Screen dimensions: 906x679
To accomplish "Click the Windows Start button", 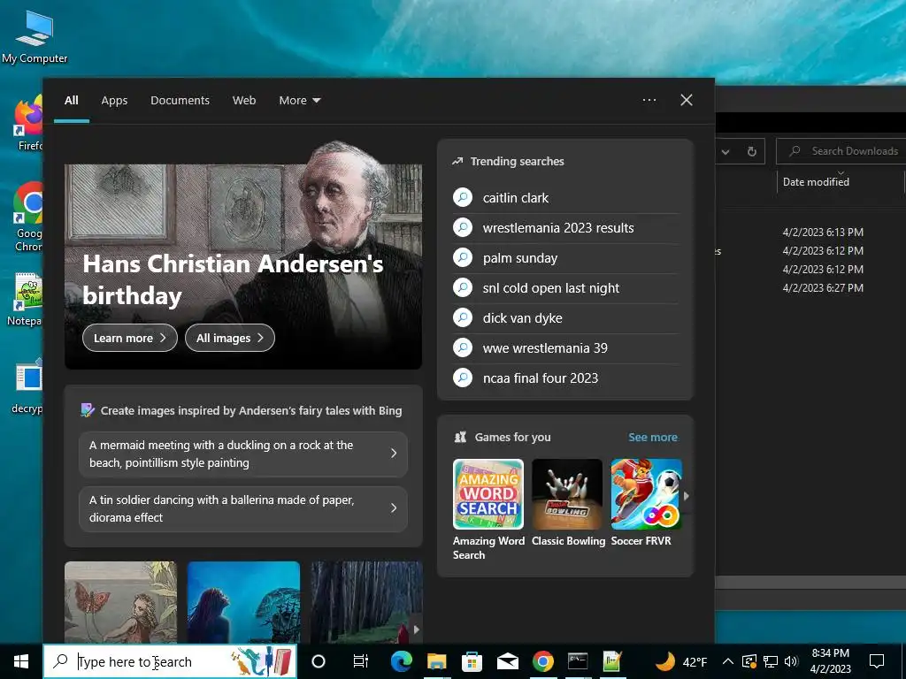I will pyautogui.click(x=21, y=661).
